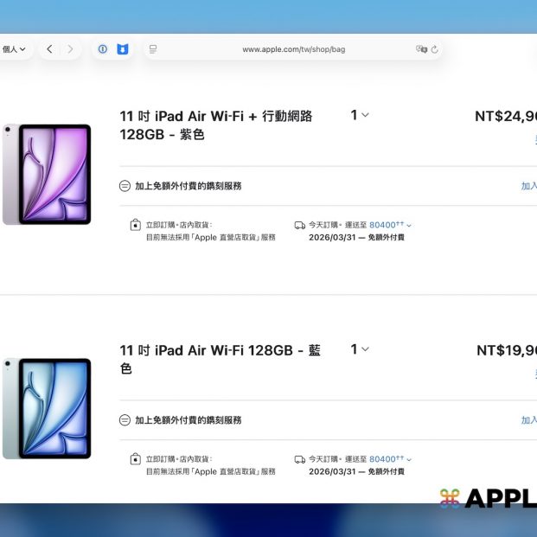This screenshot has height=537, width=537.
Task: Click the blue iPad Air product thumbnail
Action: pyautogui.click(x=47, y=408)
